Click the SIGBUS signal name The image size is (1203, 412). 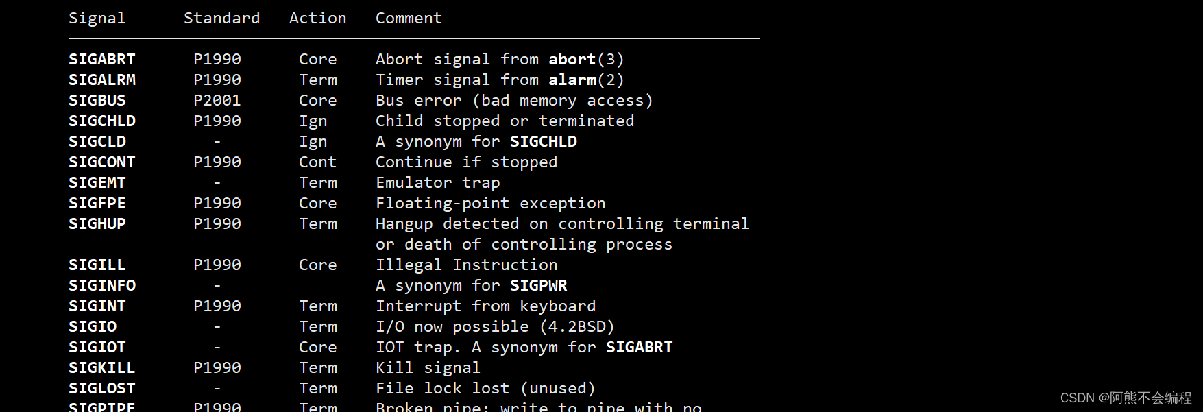[x=97, y=101]
